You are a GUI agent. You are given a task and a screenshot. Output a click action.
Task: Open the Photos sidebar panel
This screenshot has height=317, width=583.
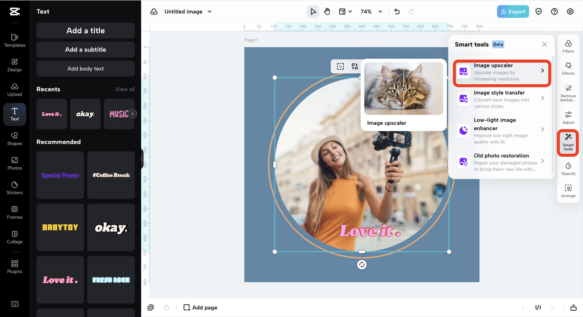(x=15, y=163)
